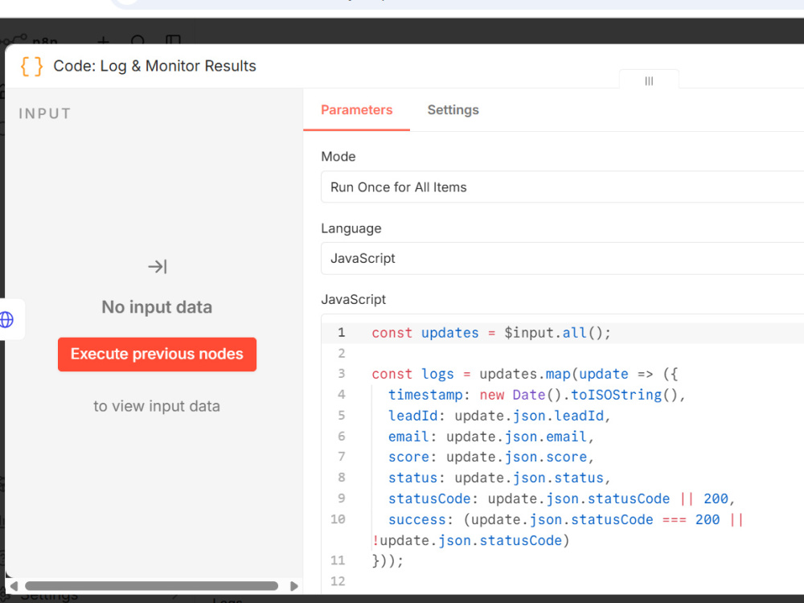Viewport: 804px width, 603px height.
Task: Click the Language field label
Action: pos(351,228)
